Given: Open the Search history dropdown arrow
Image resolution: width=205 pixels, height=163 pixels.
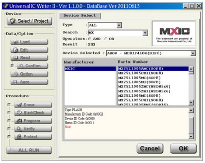Looking at the screenshot, I should point(145,33).
